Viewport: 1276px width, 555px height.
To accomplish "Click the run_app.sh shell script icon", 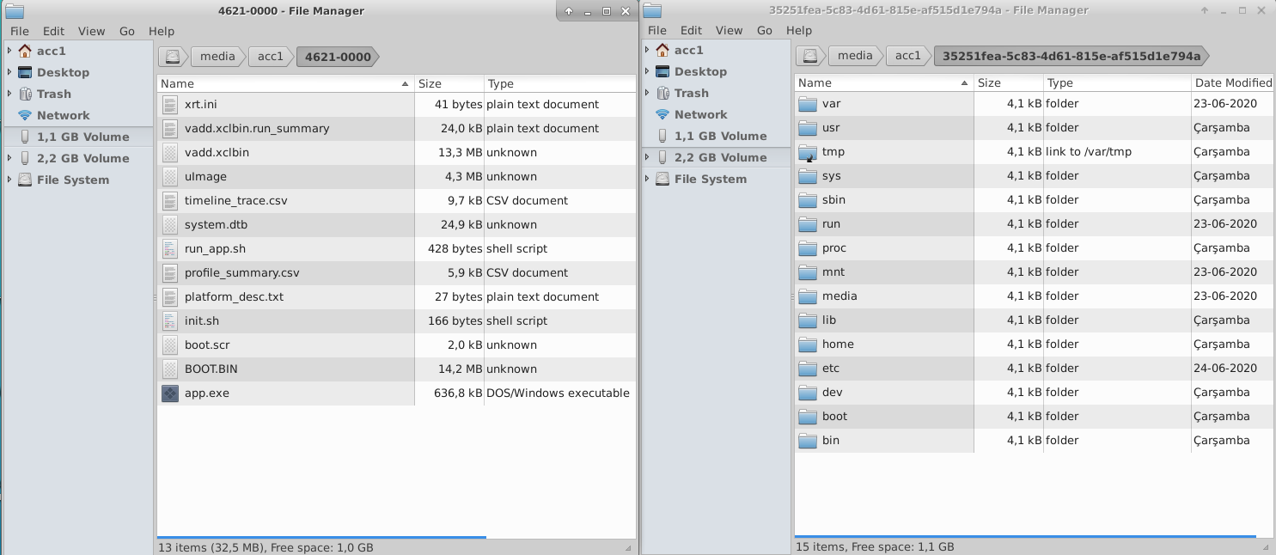I will point(170,249).
